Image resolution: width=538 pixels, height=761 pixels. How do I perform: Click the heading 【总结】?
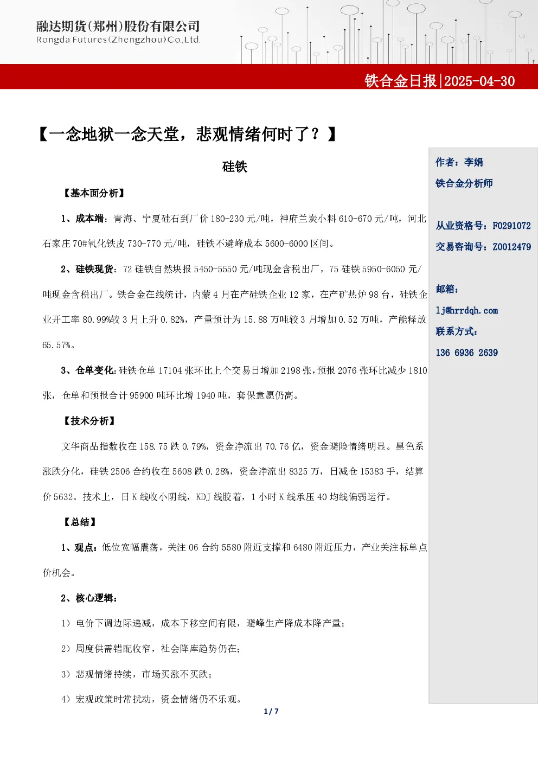[x=80, y=522]
